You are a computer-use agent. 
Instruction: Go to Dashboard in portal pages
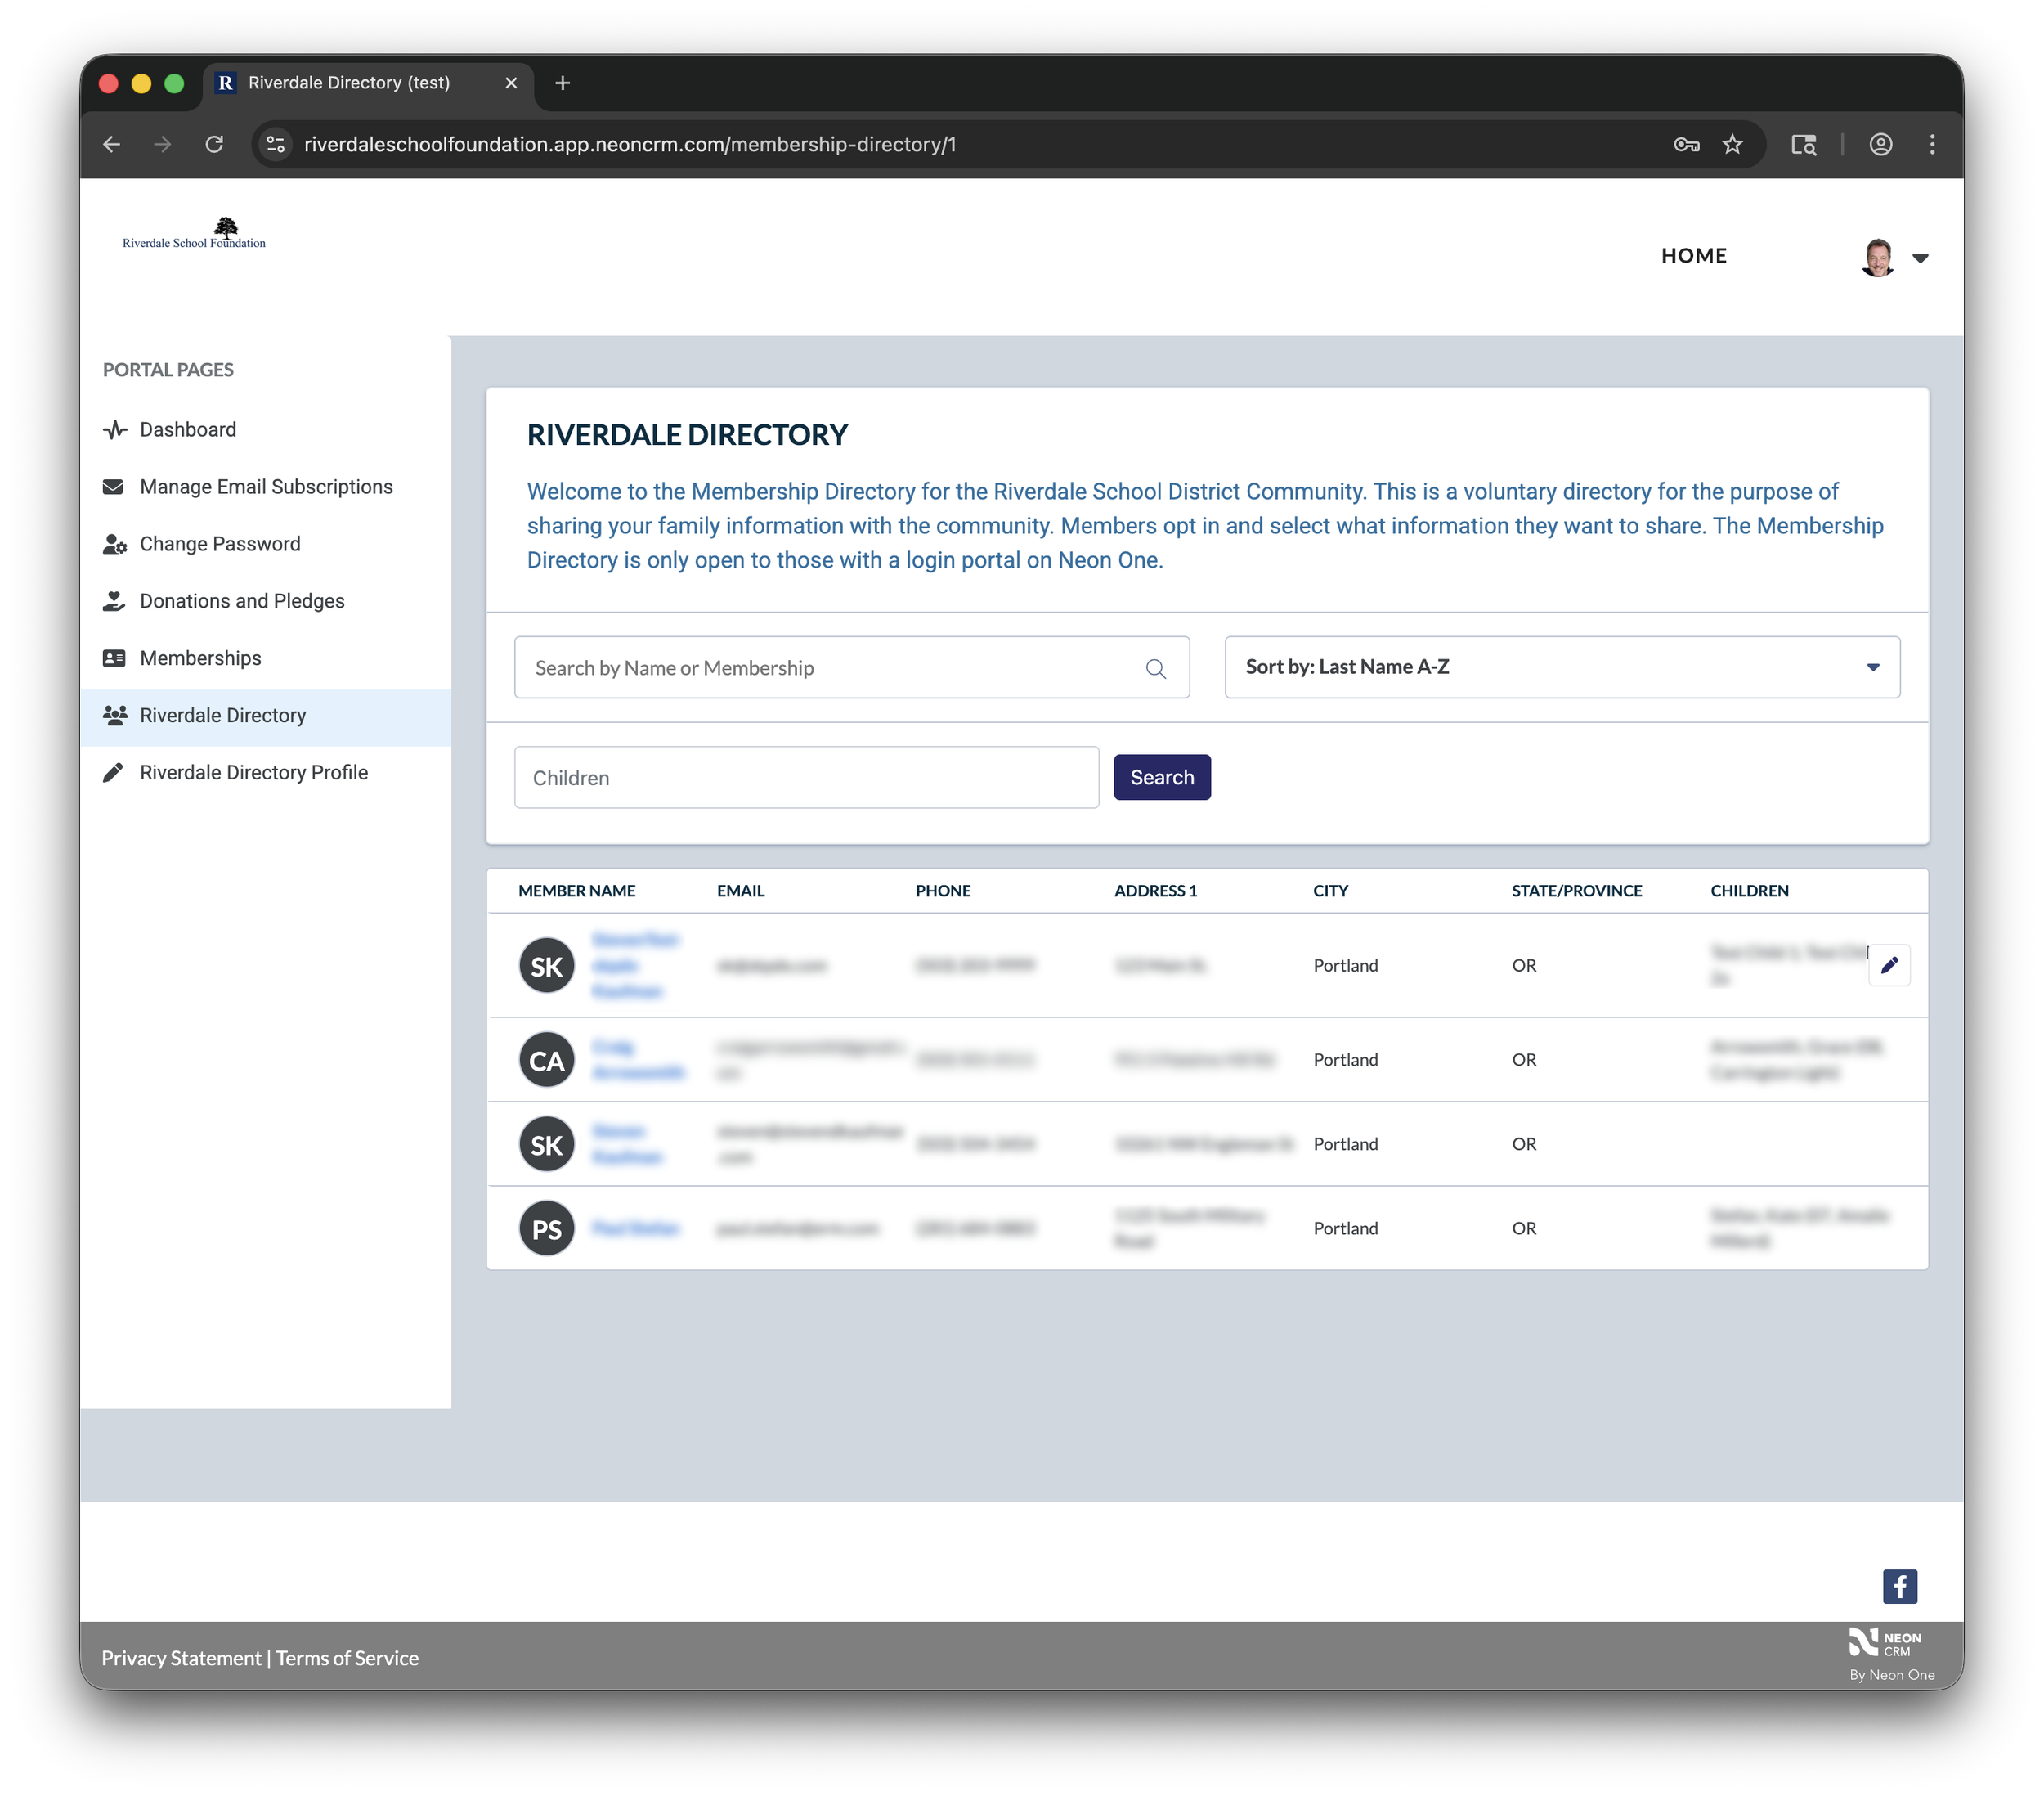[188, 429]
